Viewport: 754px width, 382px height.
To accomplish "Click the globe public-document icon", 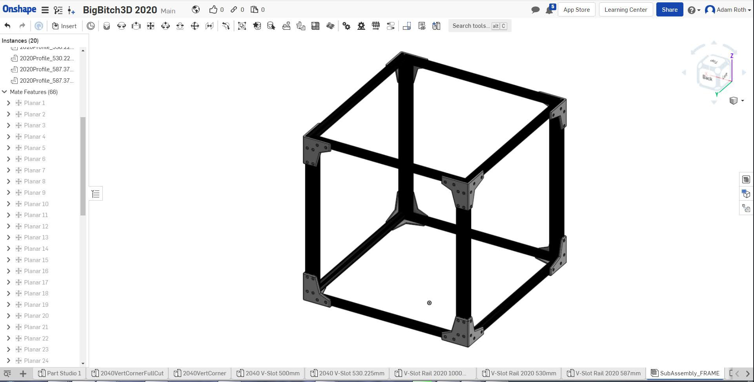I will click(196, 9).
